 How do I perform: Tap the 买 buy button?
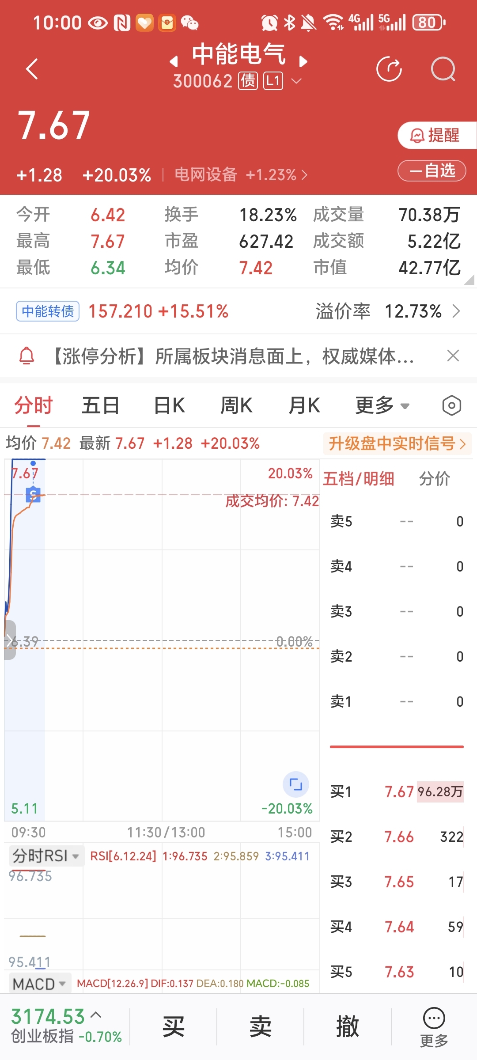point(173,1026)
